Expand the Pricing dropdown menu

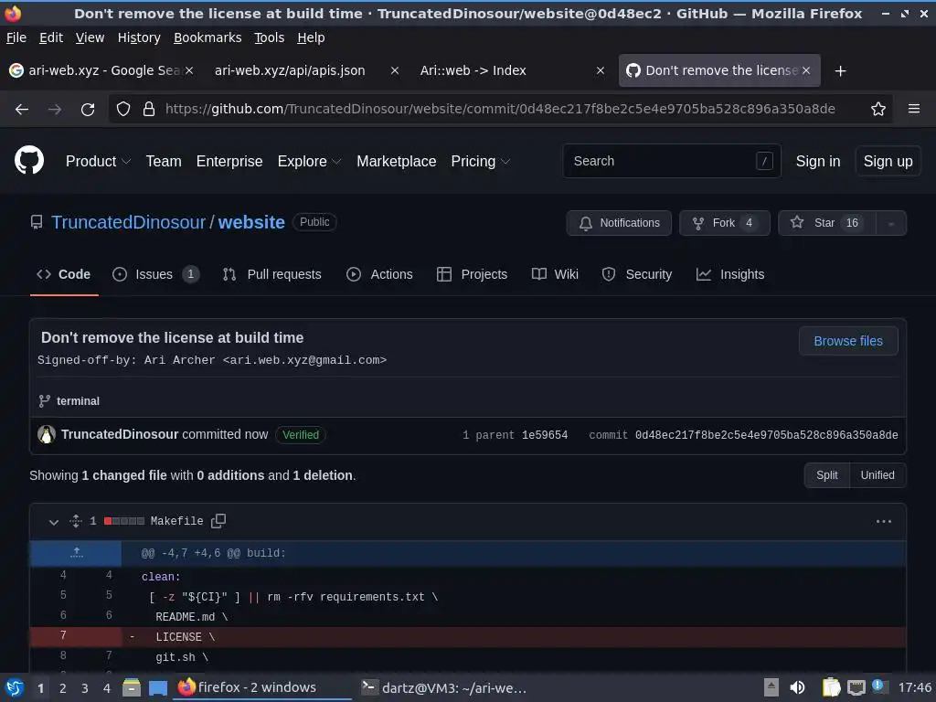481,161
